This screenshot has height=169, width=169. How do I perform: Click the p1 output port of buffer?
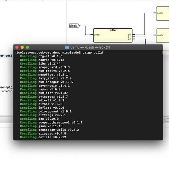pyautogui.click(x=129, y=37)
